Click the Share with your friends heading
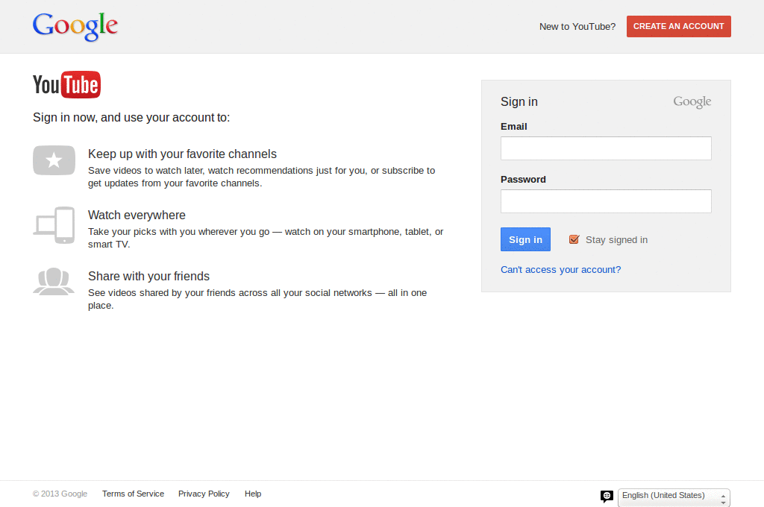The width and height of the screenshot is (764, 507). click(148, 276)
